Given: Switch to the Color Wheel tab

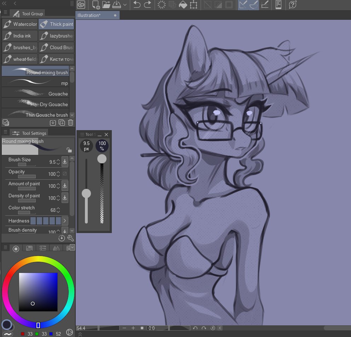Looking at the screenshot, I should [16, 249].
